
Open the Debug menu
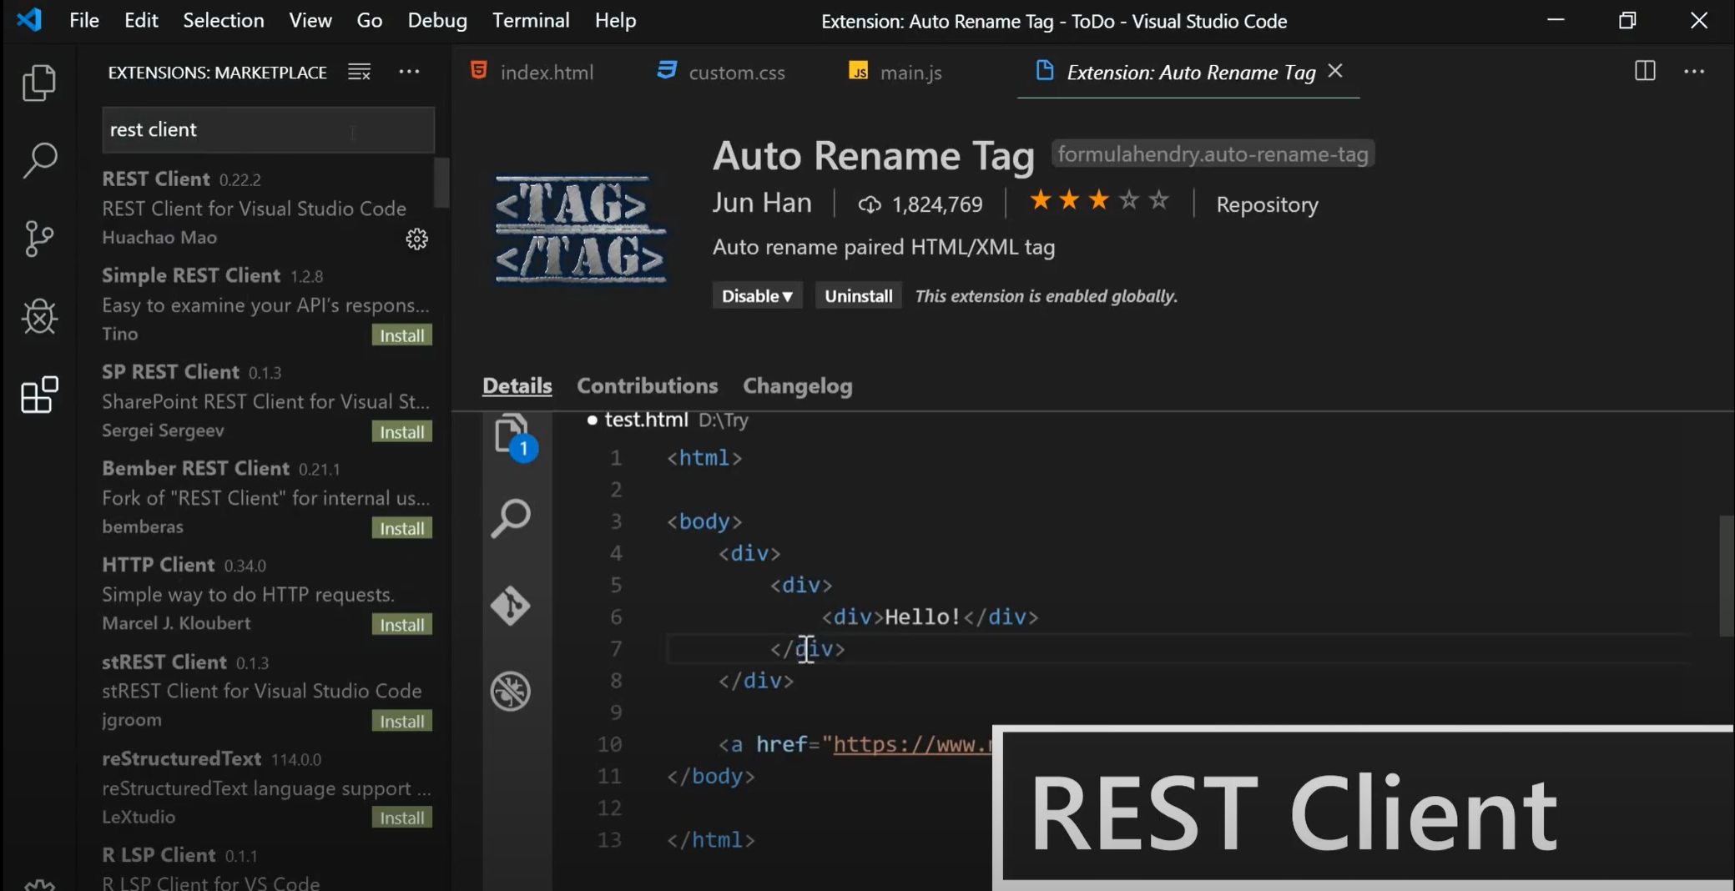click(x=437, y=20)
